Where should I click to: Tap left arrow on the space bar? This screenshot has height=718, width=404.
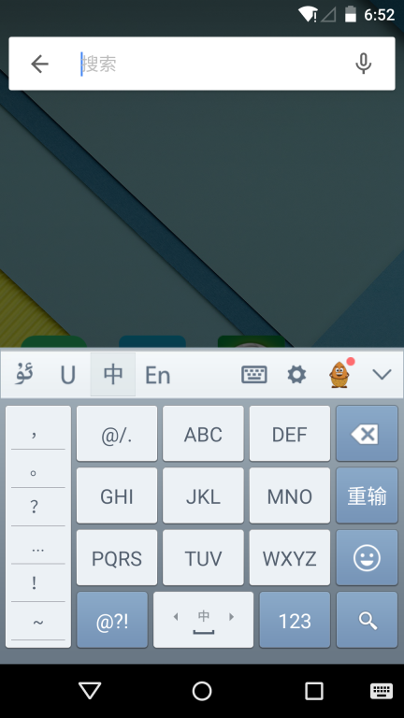pos(176,617)
